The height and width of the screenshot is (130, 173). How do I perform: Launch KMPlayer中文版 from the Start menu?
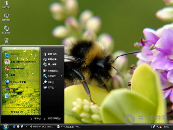pyautogui.click(x=15, y=82)
